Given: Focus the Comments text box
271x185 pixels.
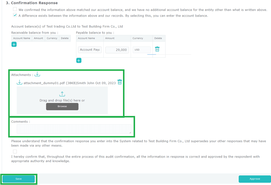Looking at the screenshot, I should [x=74, y=129].
